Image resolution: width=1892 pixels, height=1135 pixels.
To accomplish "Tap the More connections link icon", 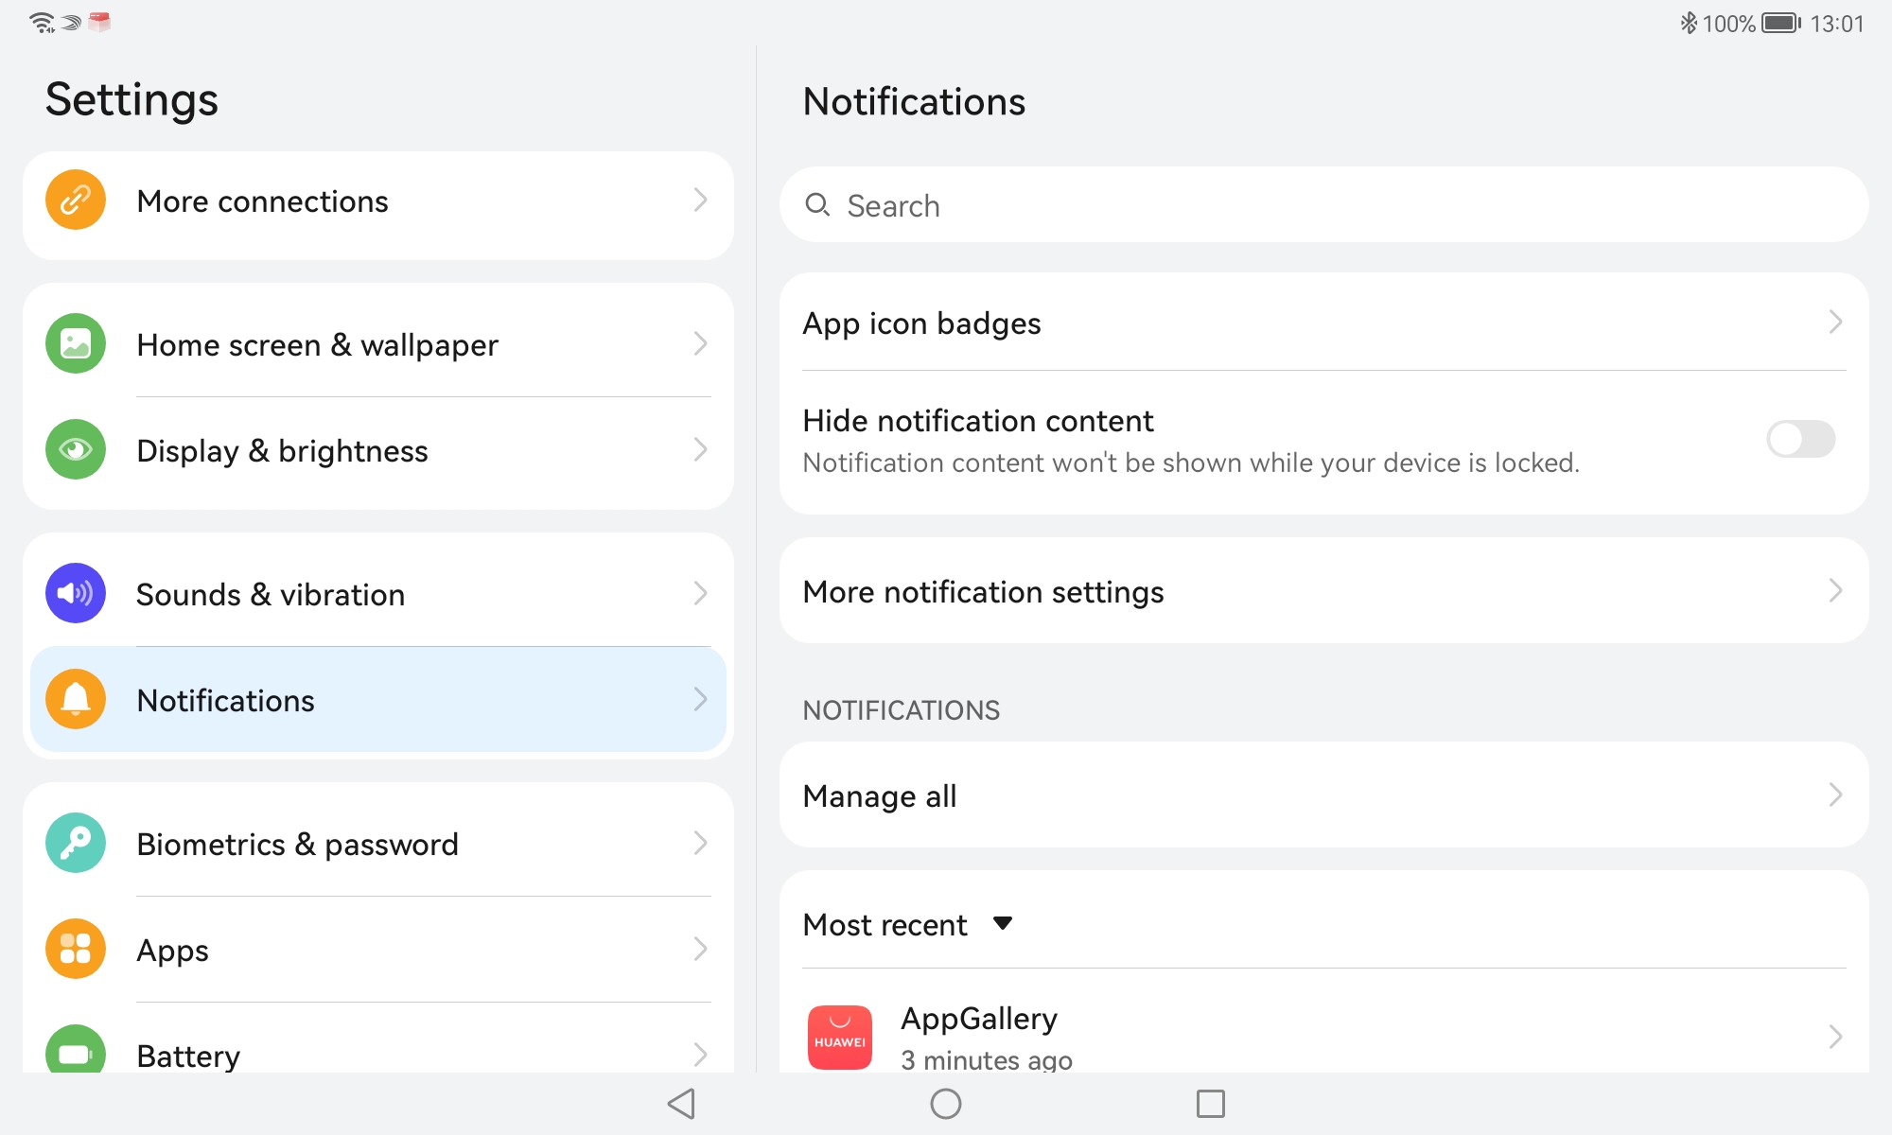I will tap(76, 201).
